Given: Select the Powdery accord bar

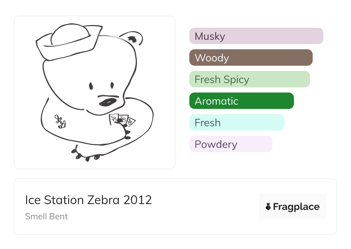Looking at the screenshot, I should (x=231, y=144).
